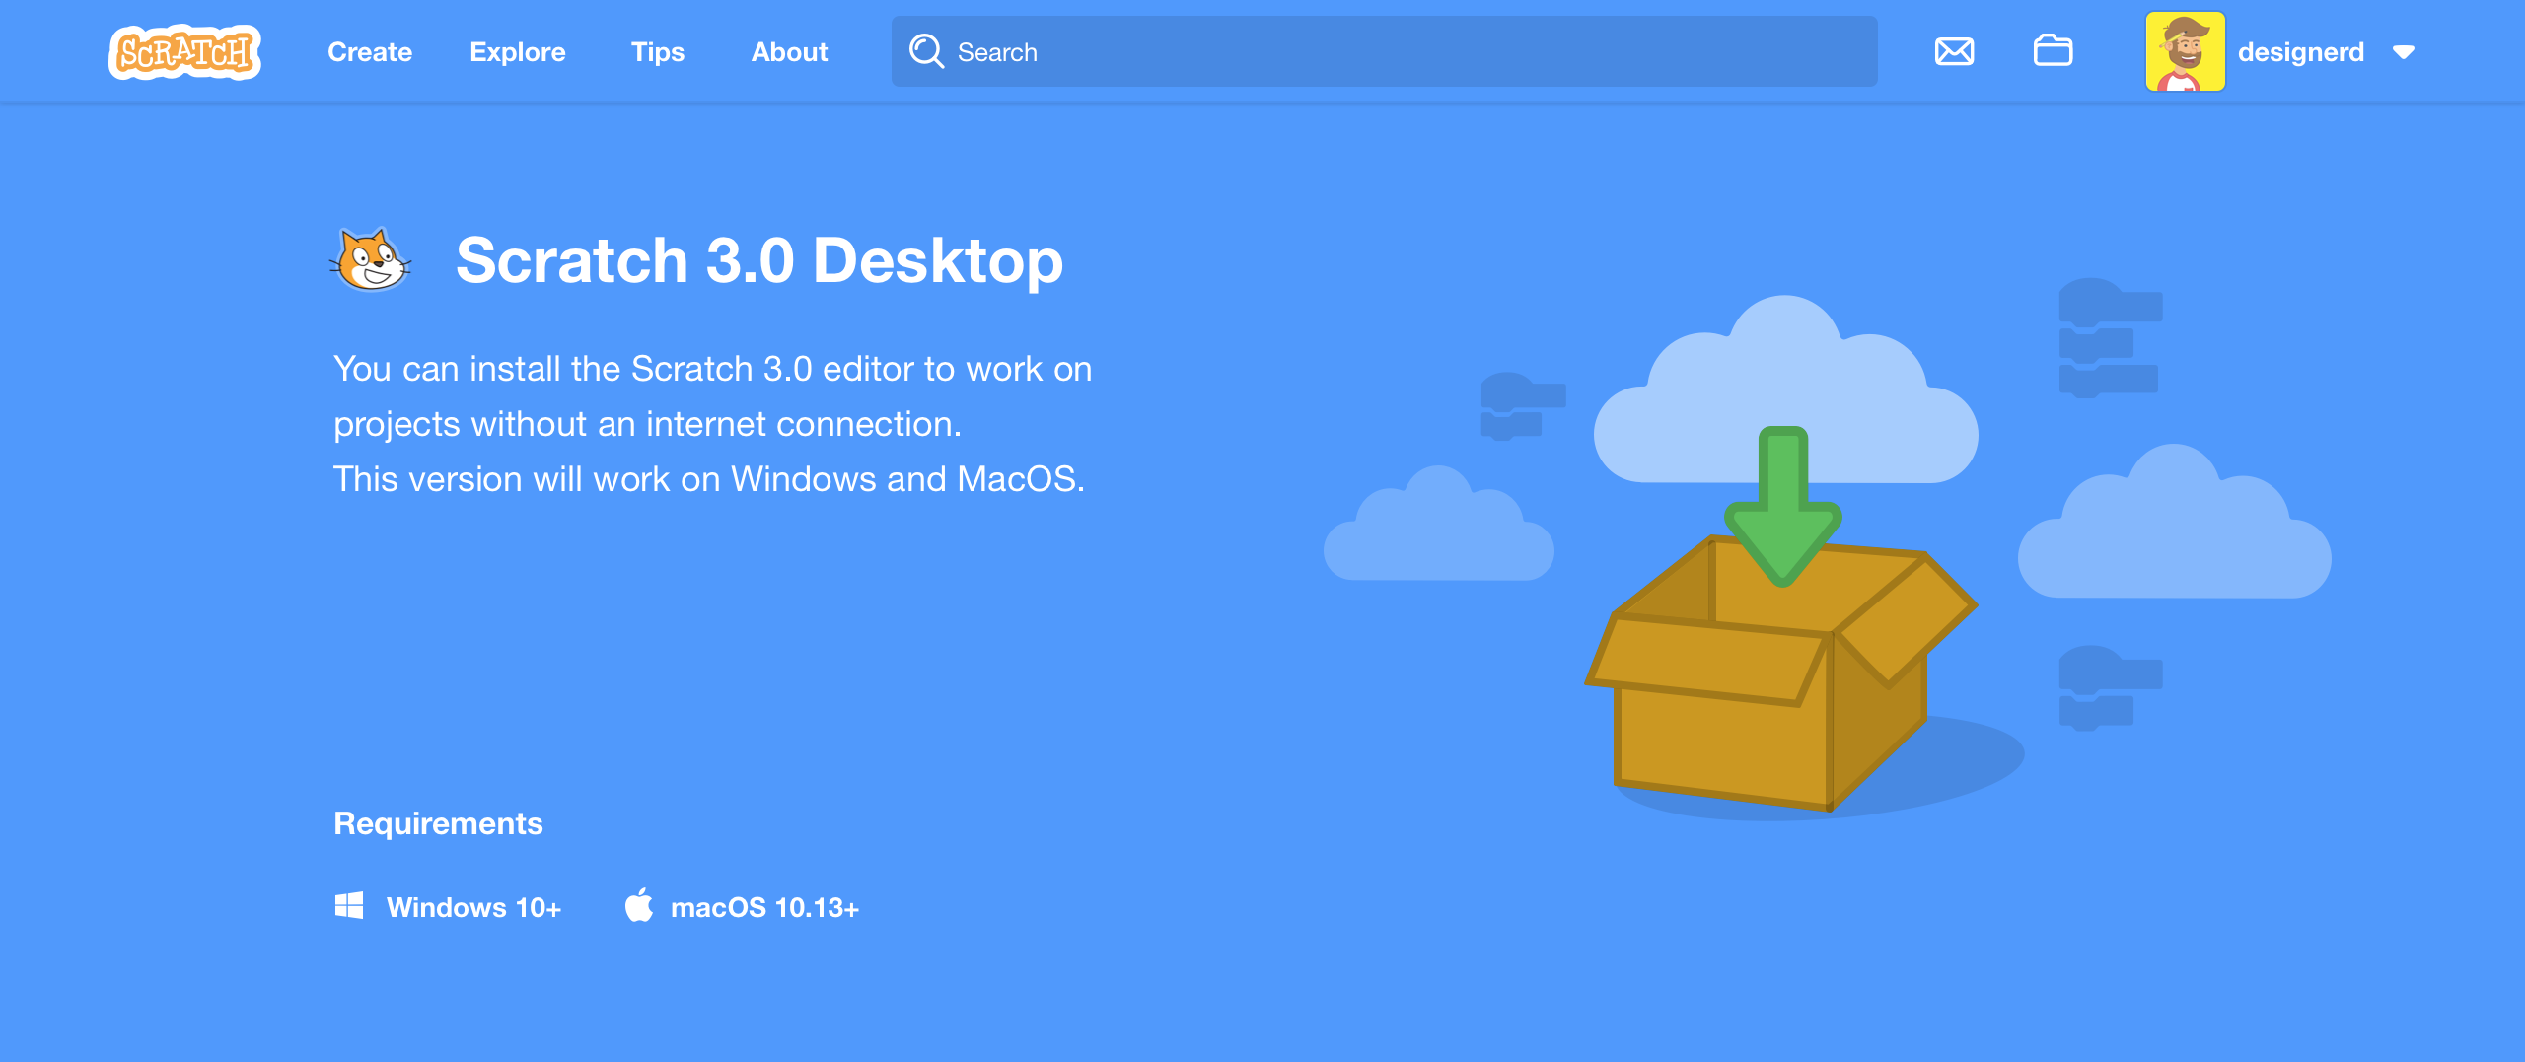Click the Windows logo icon
Screen dimensions: 2525x1062
[x=349, y=905]
